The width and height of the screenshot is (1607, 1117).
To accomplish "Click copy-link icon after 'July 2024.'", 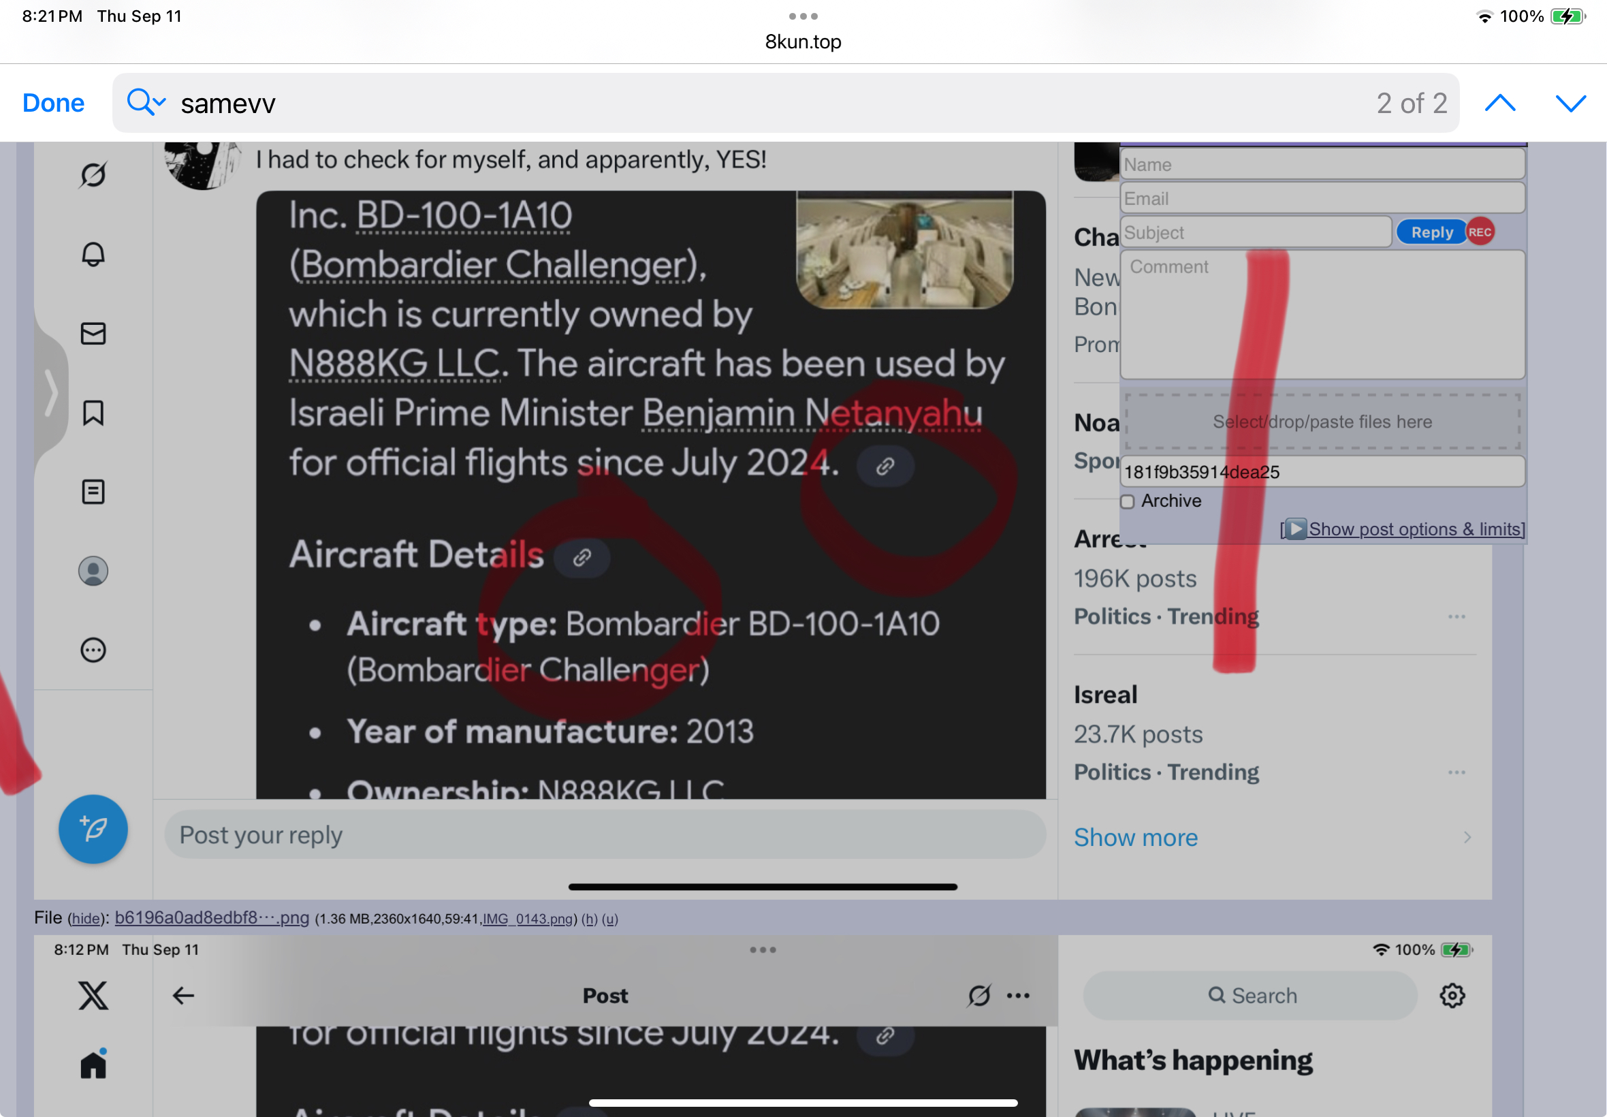I will [885, 466].
